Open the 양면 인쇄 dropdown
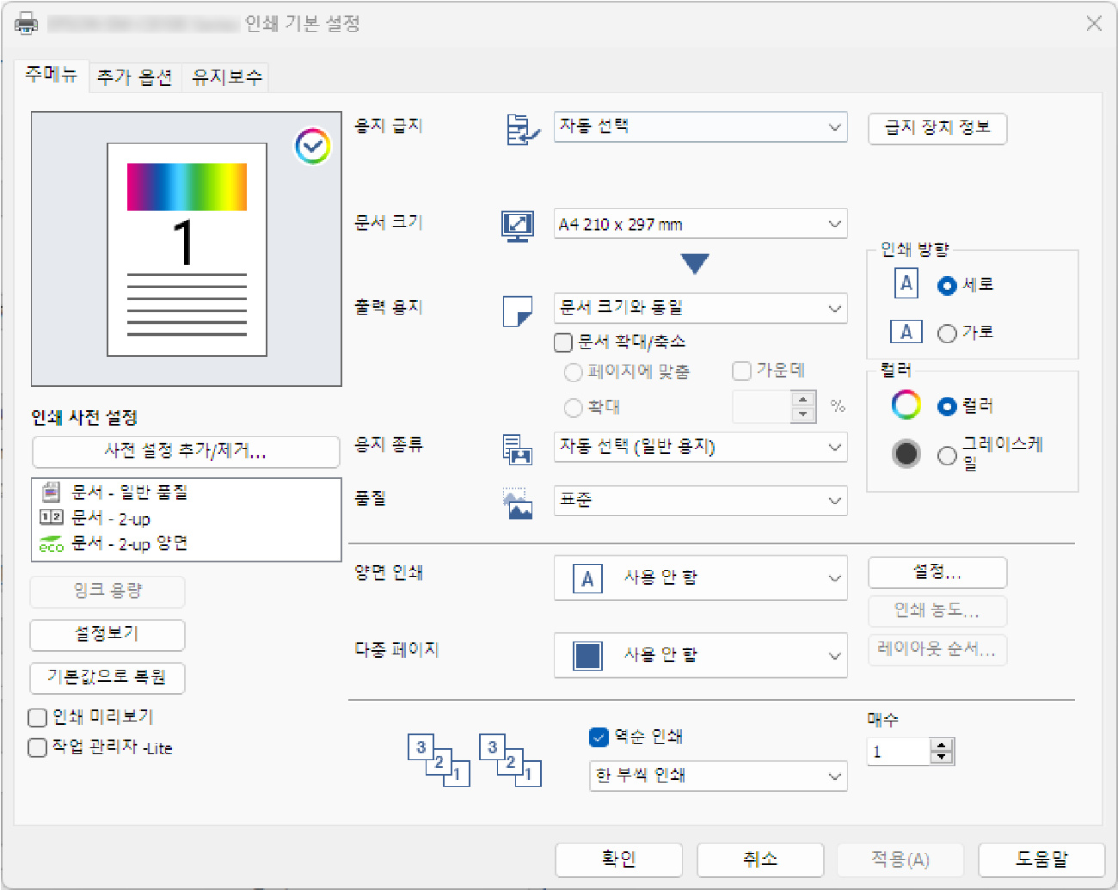Viewport: 1118px width, 890px height. click(700, 578)
